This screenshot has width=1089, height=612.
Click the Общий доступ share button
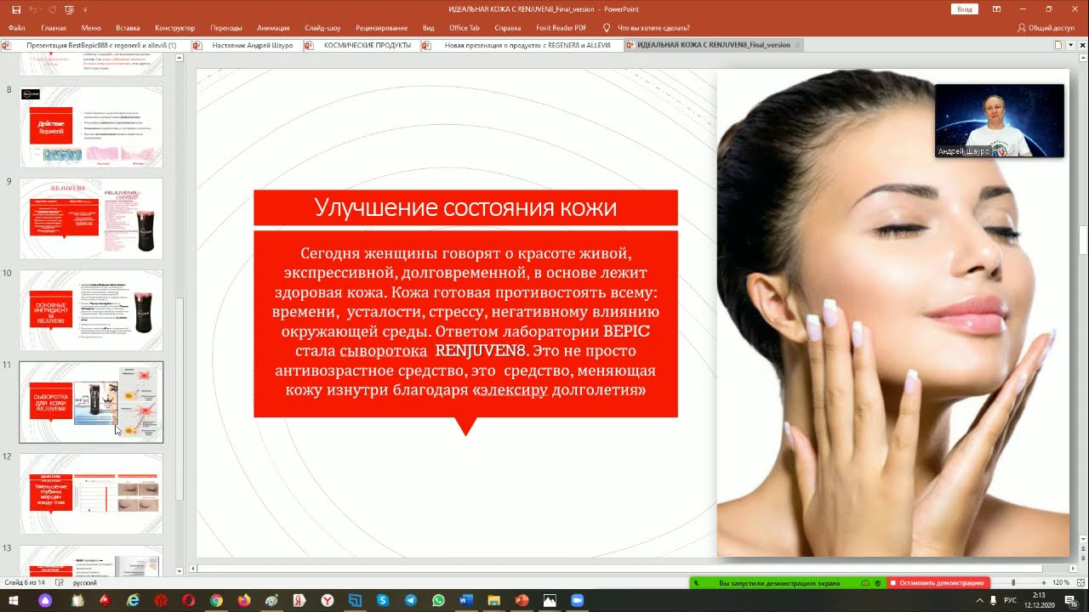pos(1046,28)
